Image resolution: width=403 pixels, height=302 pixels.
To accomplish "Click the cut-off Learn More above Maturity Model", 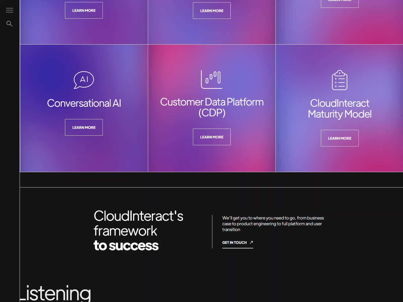I will (339, 3).
